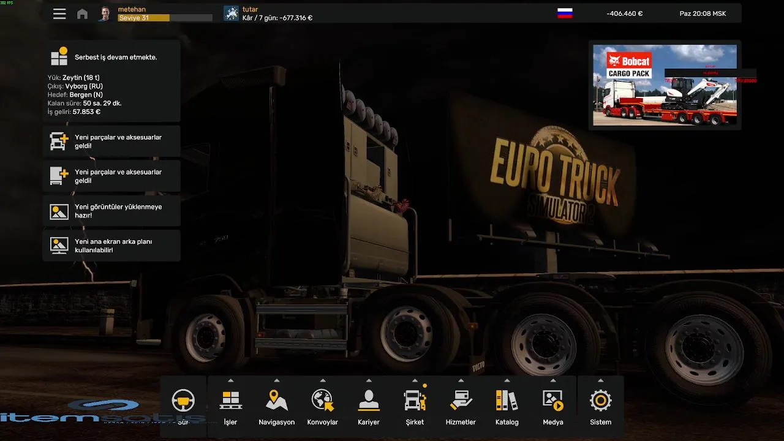Open the second new parts and accessories notification
This screenshot has height=441, width=784.
(111, 176)
